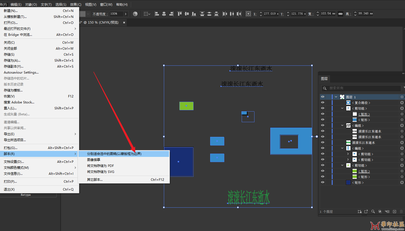Toggle eye of 剪切组 with green thumbnail
The height and width of the screenshot is (231, 405).
coord(323,165)
